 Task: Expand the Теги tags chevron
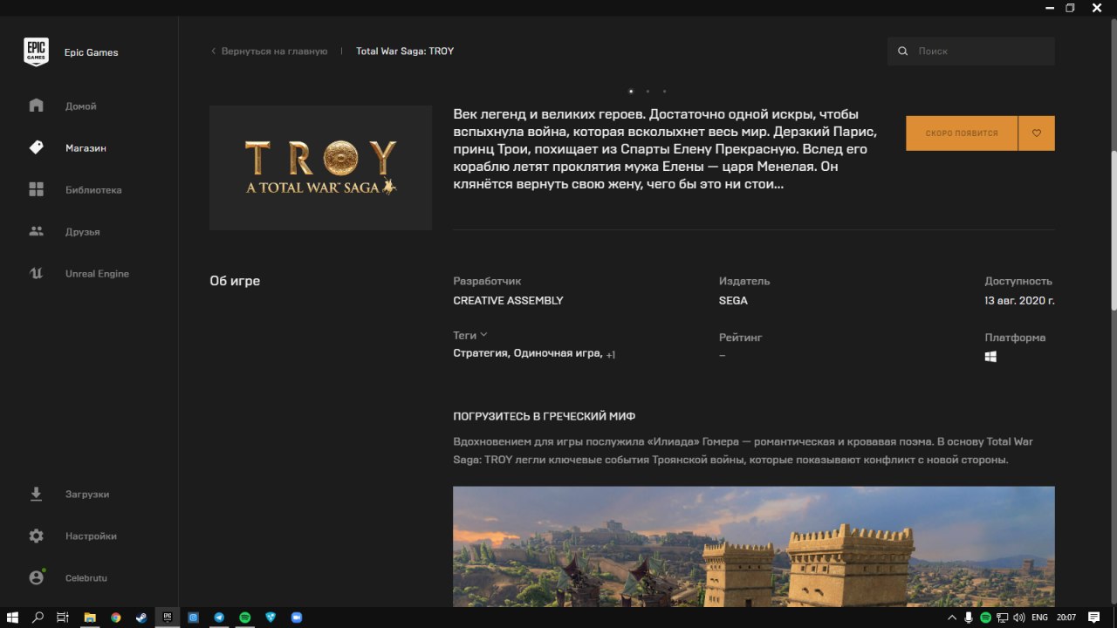(x=483, y=335)
